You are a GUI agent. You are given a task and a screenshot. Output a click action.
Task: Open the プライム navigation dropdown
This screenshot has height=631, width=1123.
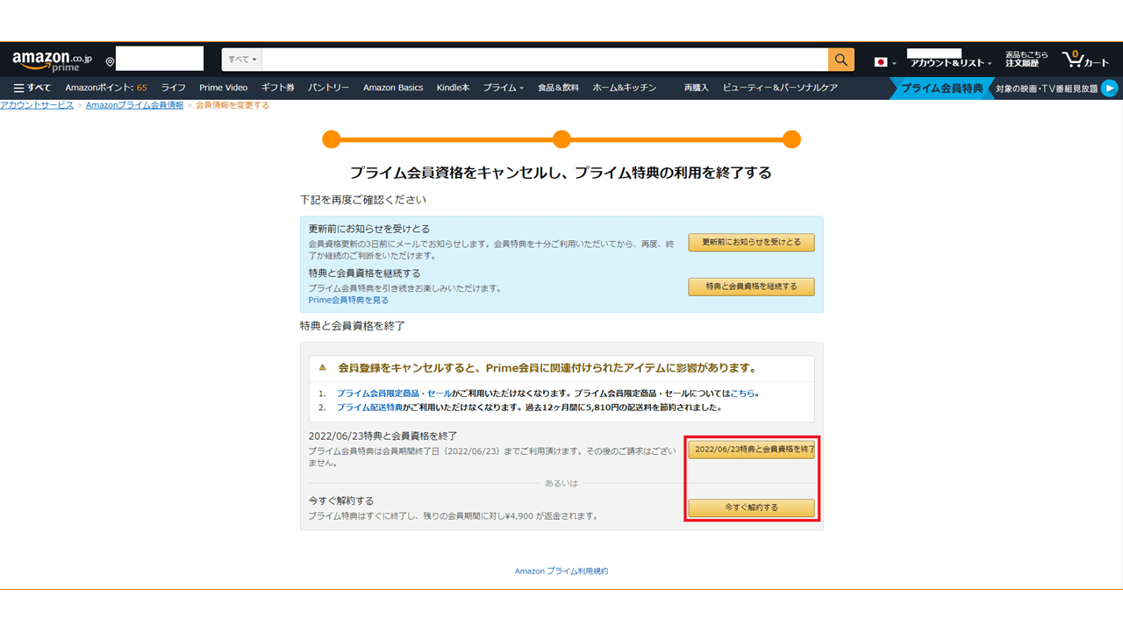click(503, 87)
